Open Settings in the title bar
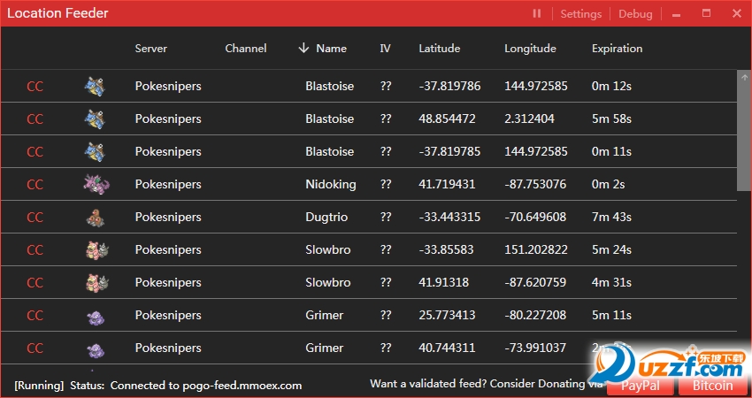This screenshot has height=398, width=752. coord(580,14)
